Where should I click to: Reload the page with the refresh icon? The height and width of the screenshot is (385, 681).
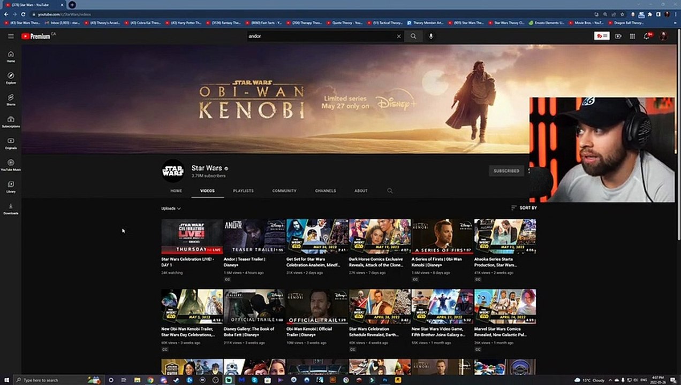point(23,14)
